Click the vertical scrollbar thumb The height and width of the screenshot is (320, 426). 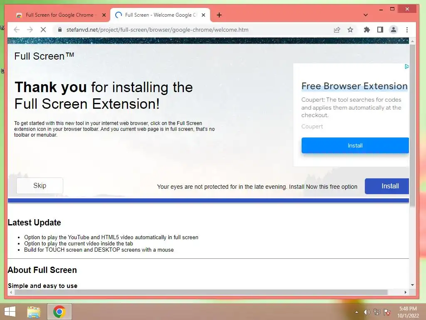pos(412,125)
